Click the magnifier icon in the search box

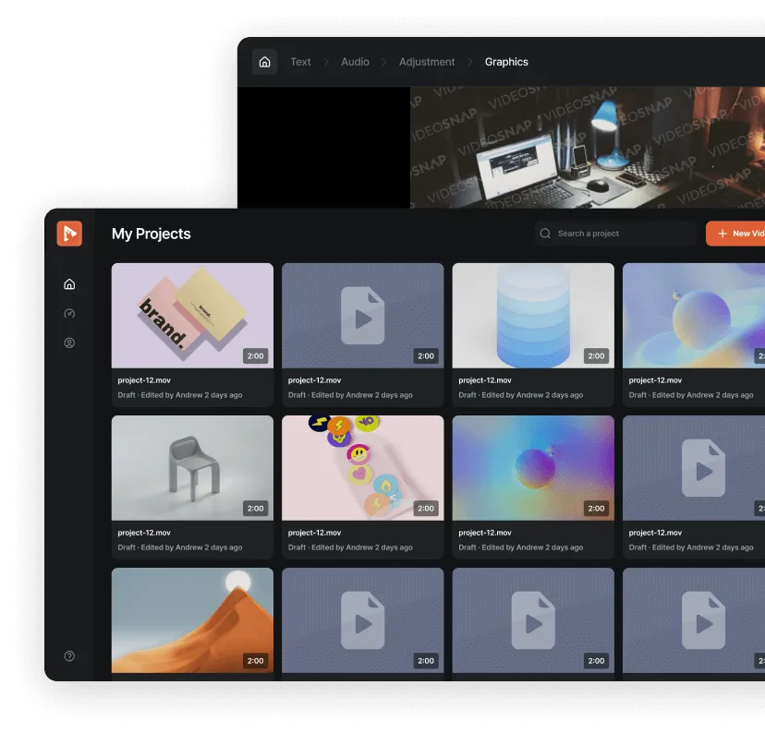[x=545, y=234]
